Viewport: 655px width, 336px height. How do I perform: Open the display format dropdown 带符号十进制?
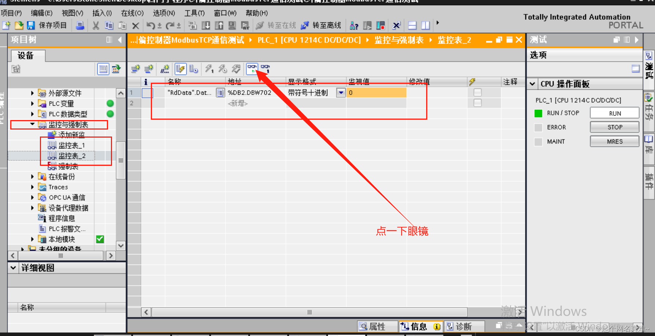341,93
